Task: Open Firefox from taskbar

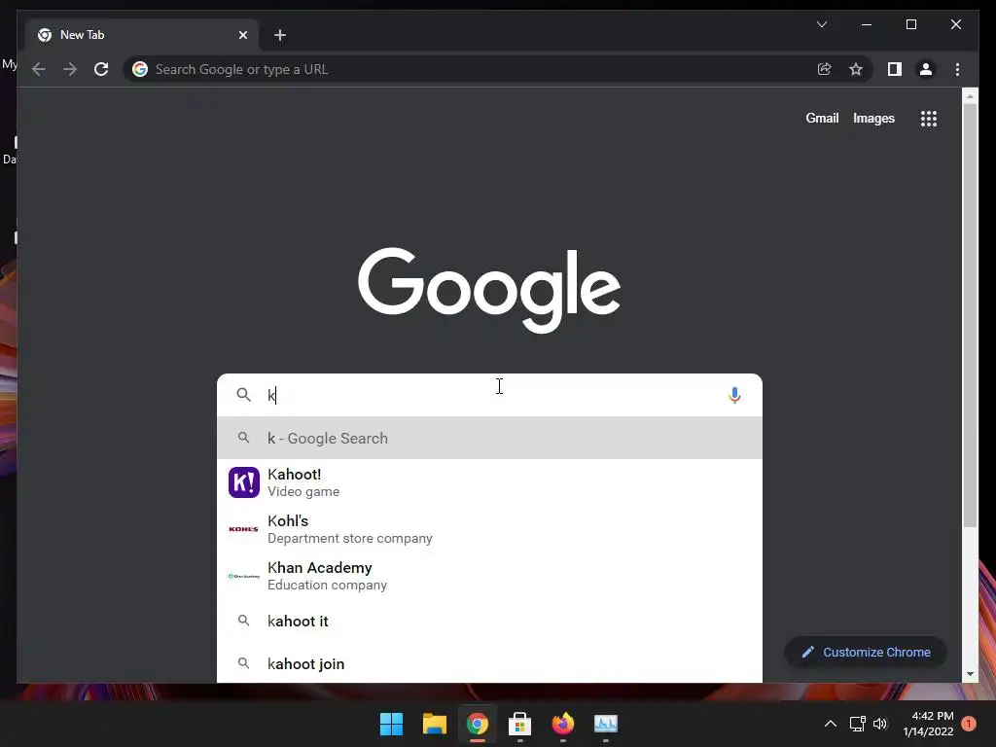Action: [x=563, y=724]
